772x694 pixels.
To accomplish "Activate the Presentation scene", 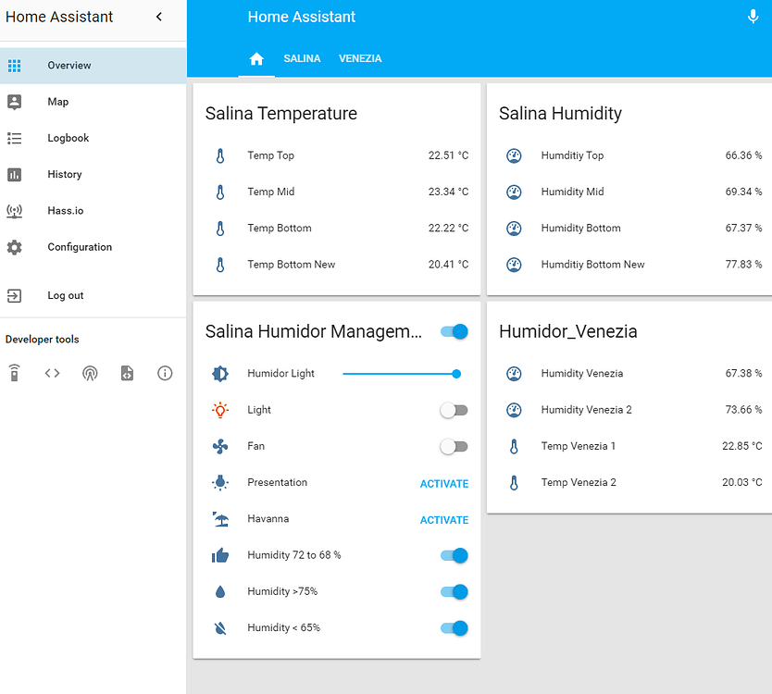I will coord(444,483).
